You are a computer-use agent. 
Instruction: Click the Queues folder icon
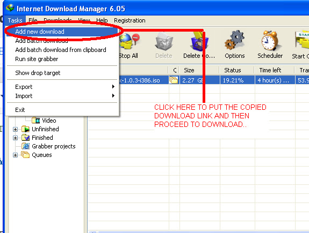26,155
